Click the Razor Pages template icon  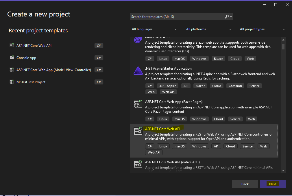[138, 104]
